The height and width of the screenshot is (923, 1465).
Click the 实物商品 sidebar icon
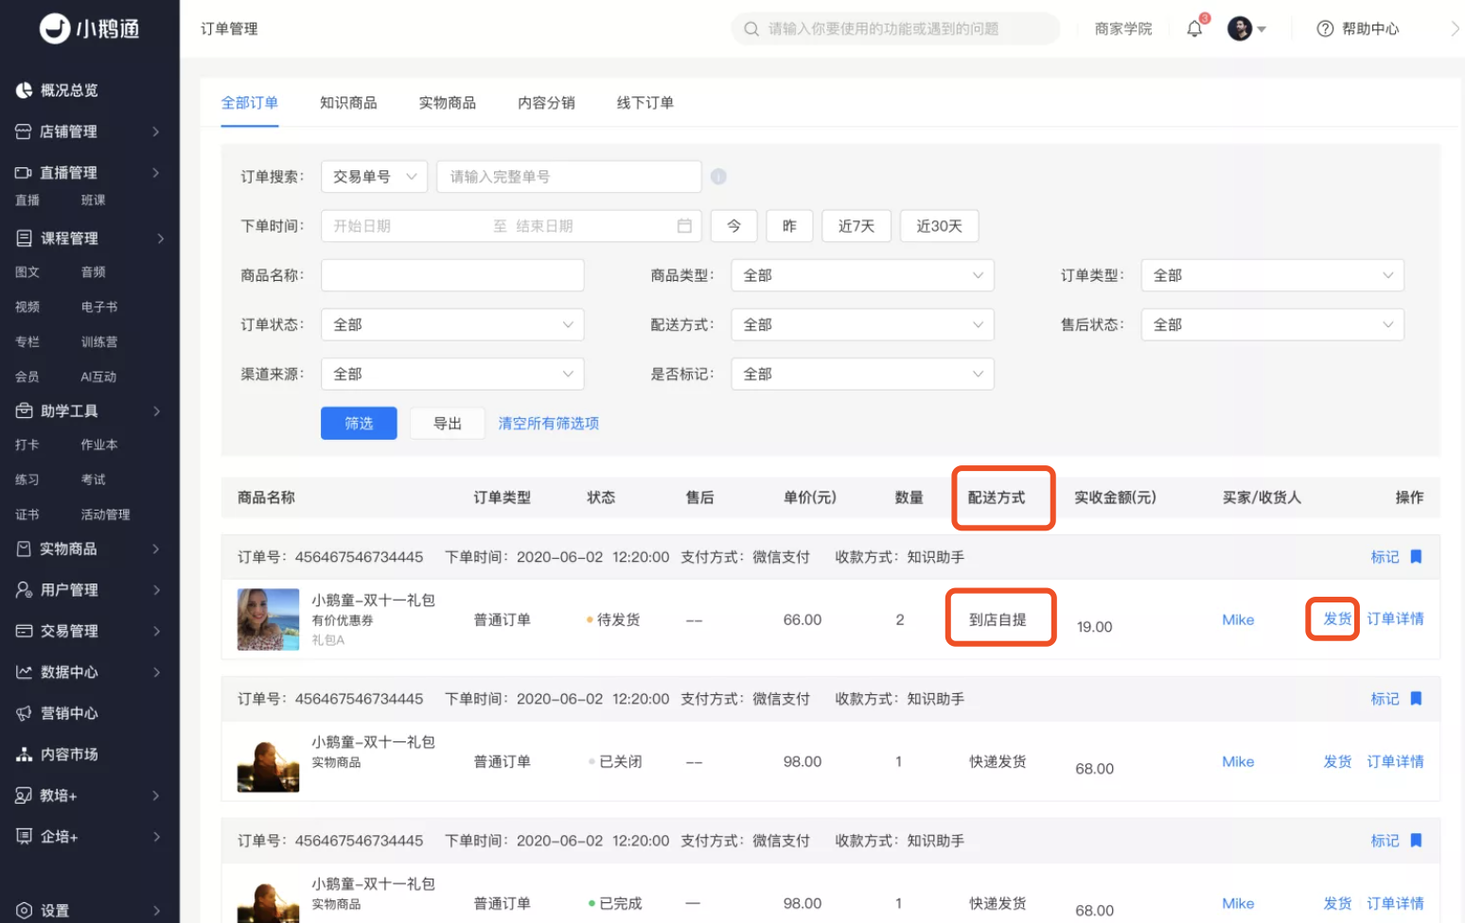(24, 549)
